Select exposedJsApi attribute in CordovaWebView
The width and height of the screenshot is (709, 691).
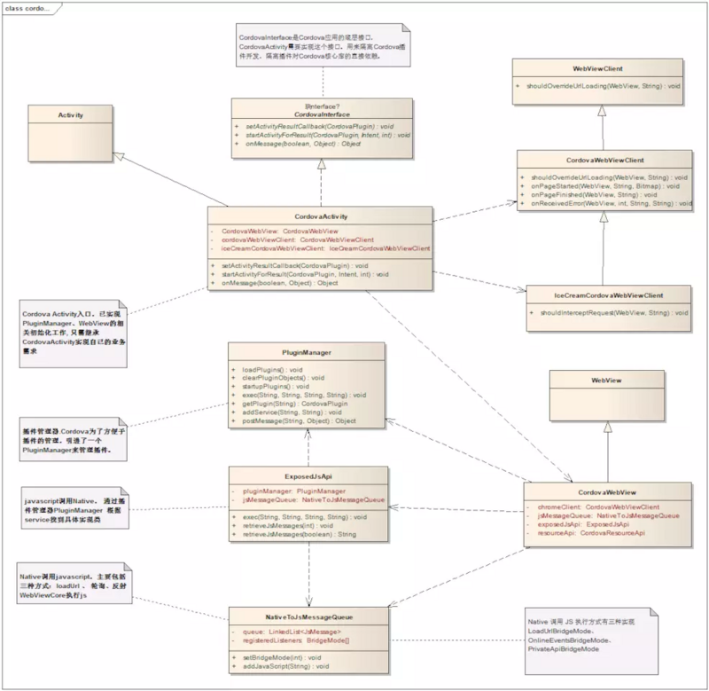[x=583, y=524]
